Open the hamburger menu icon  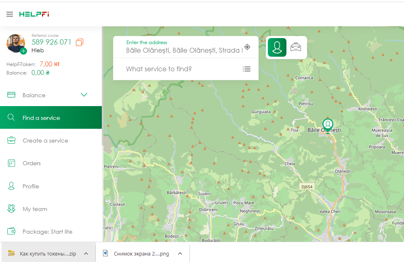(x=10, y=14)
